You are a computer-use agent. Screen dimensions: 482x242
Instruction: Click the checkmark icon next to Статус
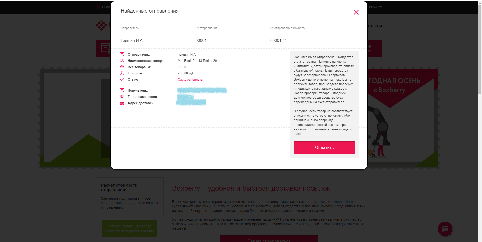[x=122, y=79]
